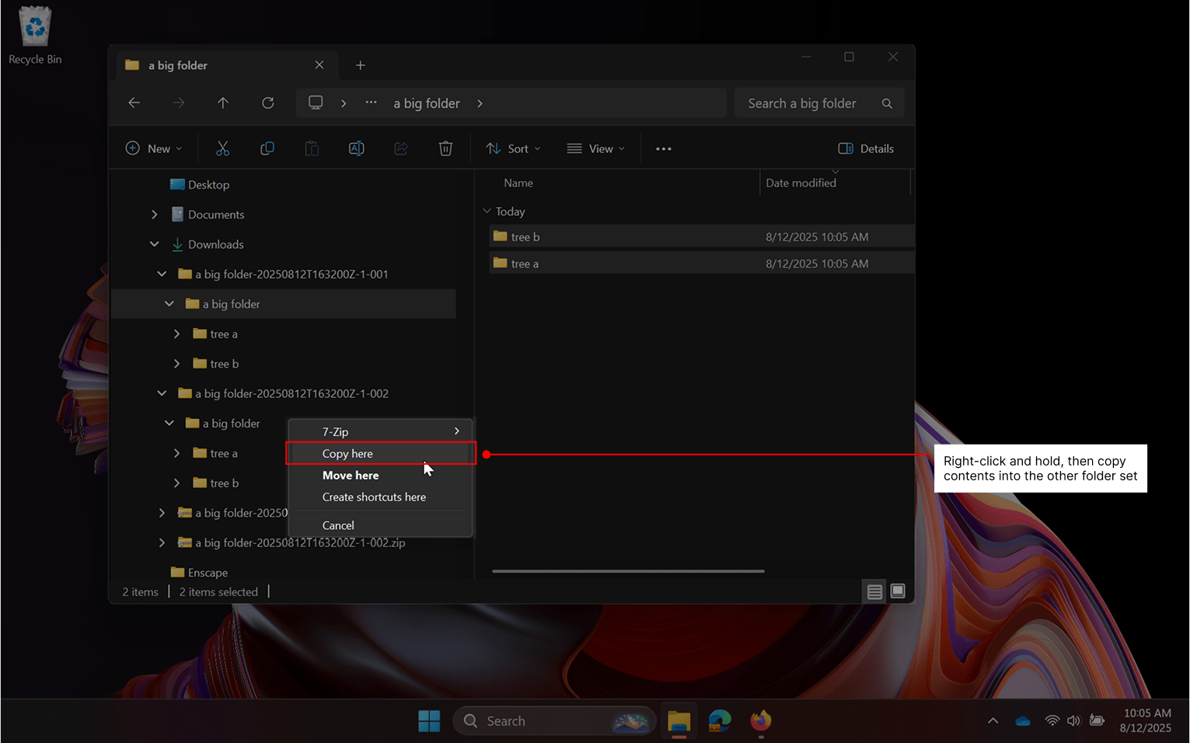Screen dimensions: 1190x743
Task: Select the Cut icon in the toolbar
Action: click(x=223, y=148)
